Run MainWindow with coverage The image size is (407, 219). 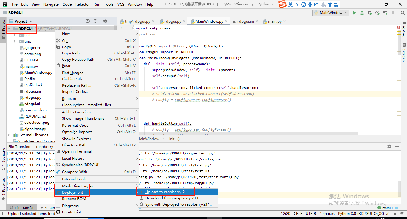click(370, 13)
